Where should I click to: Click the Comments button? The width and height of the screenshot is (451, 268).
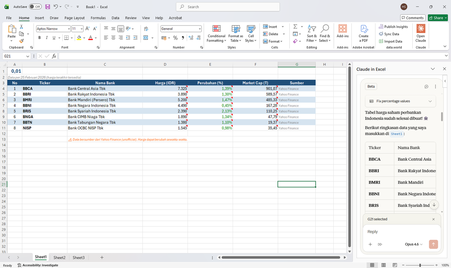(x=412, y=18)
